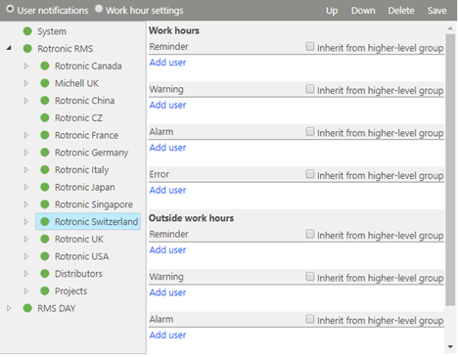Expand the Rotronic UK node

point(26,239)
